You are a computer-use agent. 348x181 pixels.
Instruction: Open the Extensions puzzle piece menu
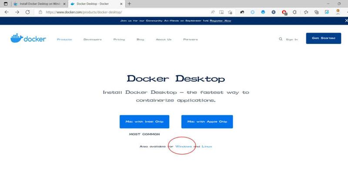294,12
